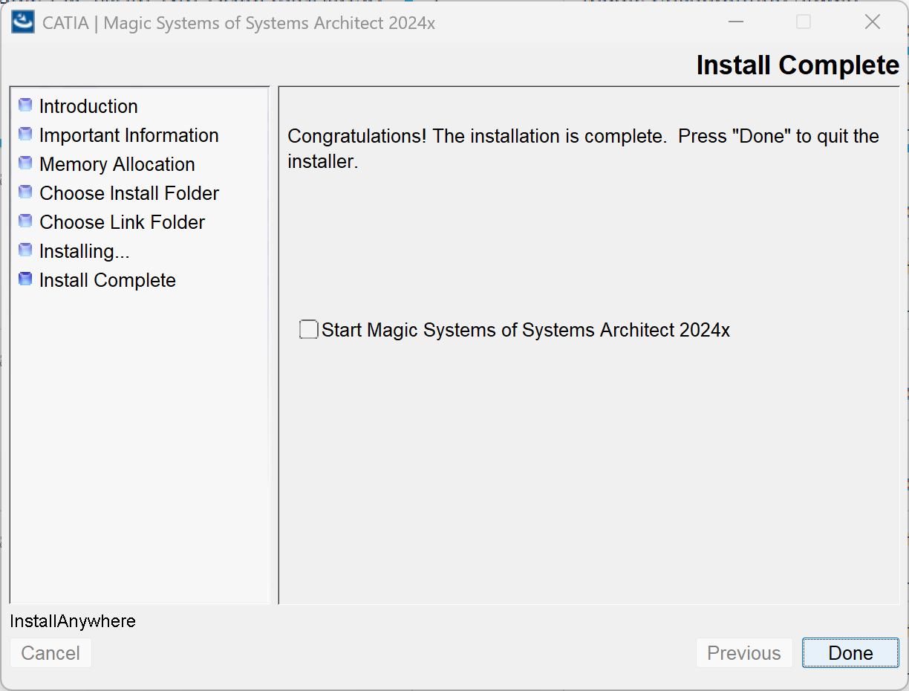Click the Choose Link Folder step label
This screenshot has height=691, width=909.
[123, 222]
